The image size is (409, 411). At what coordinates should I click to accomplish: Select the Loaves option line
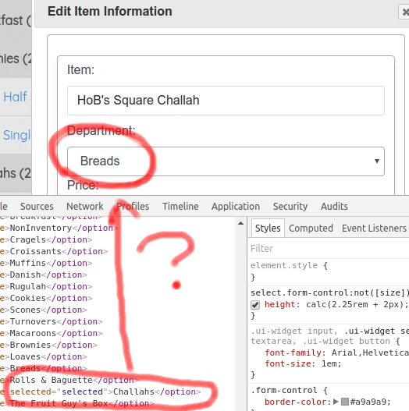(x=43, y=356)
